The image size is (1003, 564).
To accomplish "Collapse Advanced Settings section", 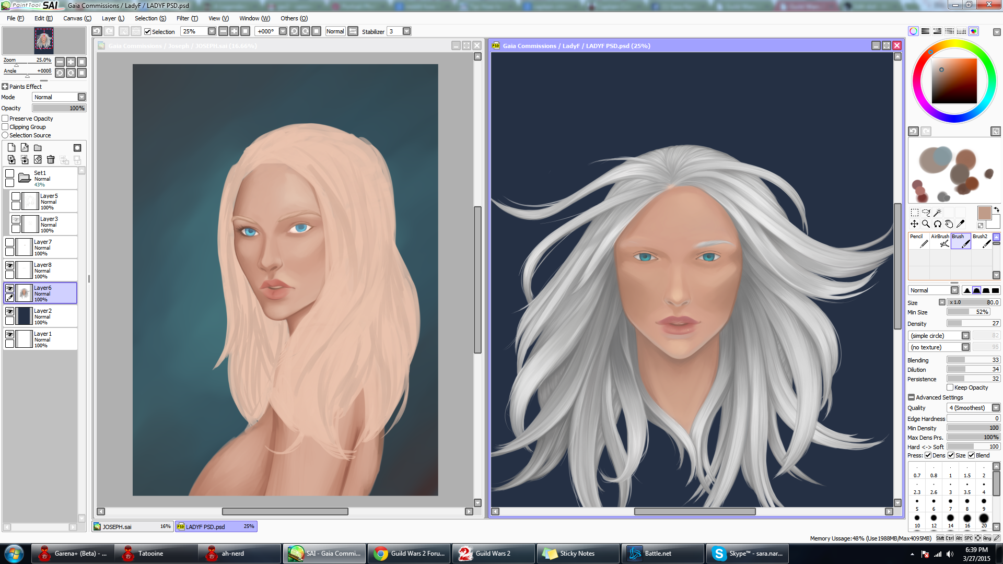I will (911, 397).
